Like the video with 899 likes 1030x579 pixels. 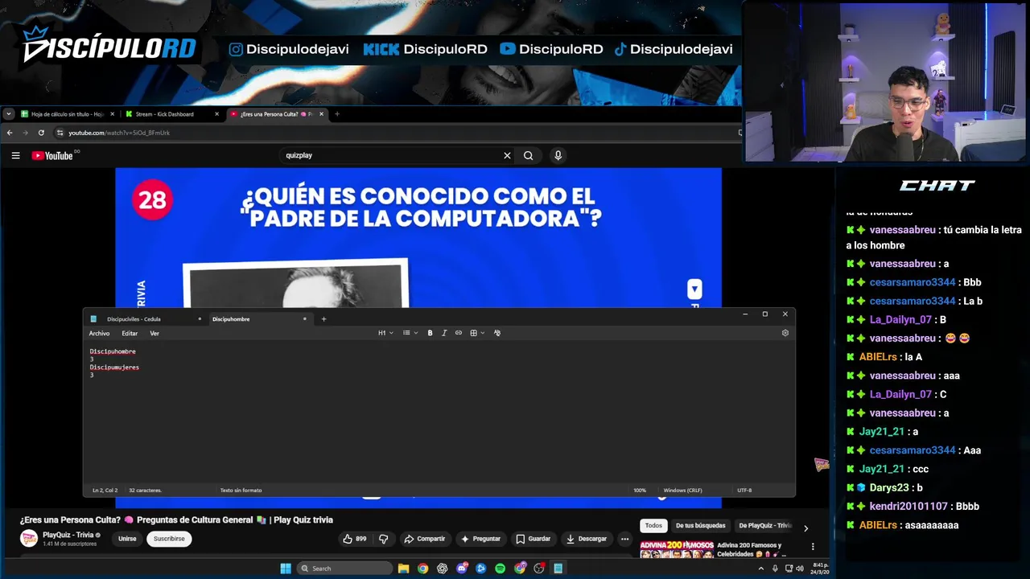tap(354, 539)
